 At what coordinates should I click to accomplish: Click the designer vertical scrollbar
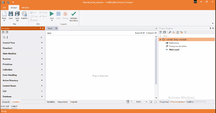(156, 61)
